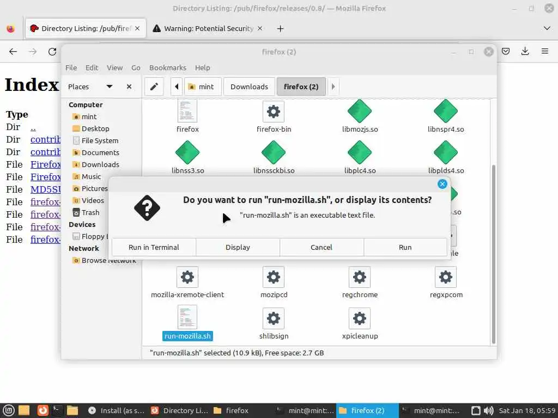
Task: Launch Firefox from taskbar launcher
Action: 43,410
